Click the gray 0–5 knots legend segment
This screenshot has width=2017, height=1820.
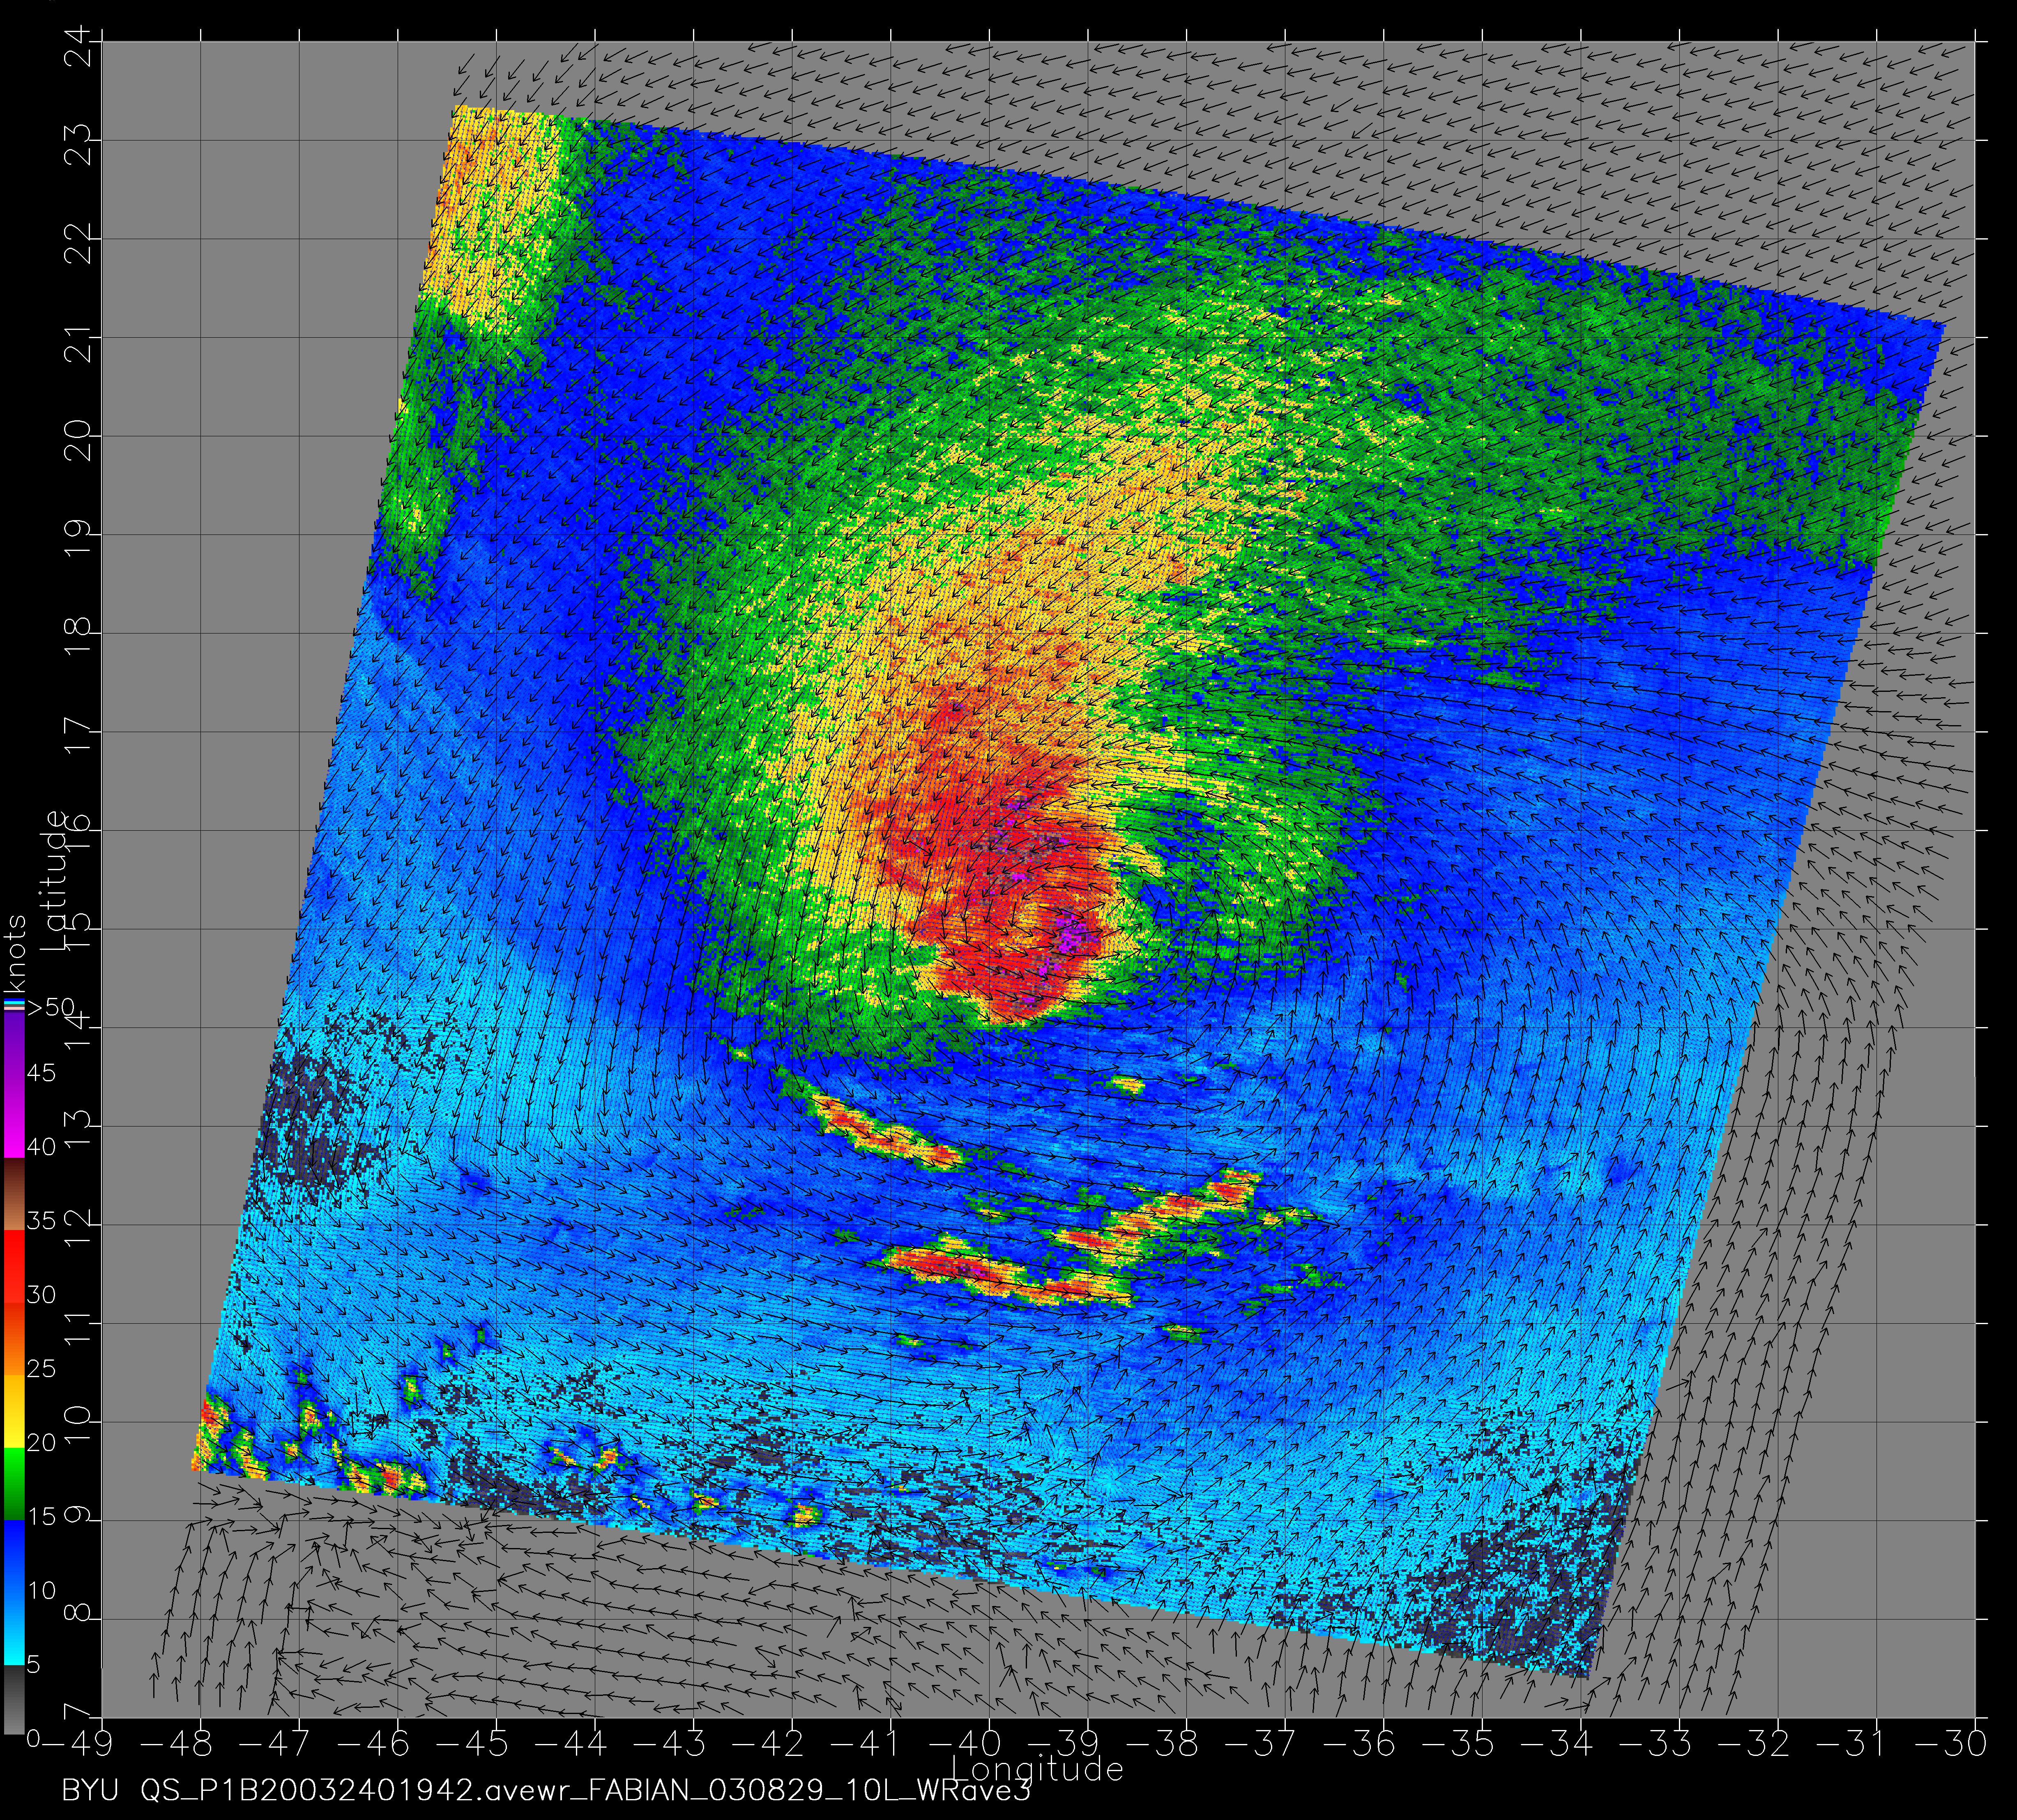13,1700
